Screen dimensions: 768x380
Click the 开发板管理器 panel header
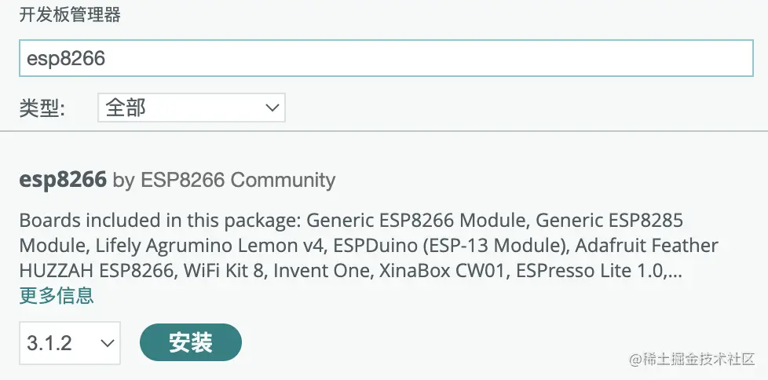[70, 15]
